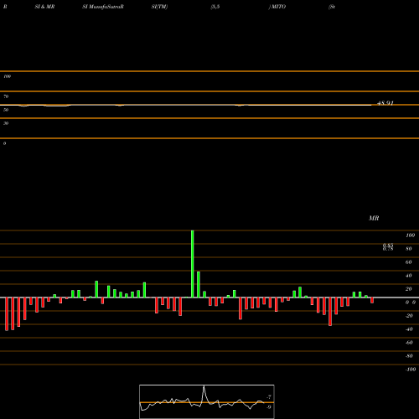Click the histogram axis label -60
Image resolution: width=419 pixels, height=419 pixels.
pyautogui.click(x=409, y=343)
